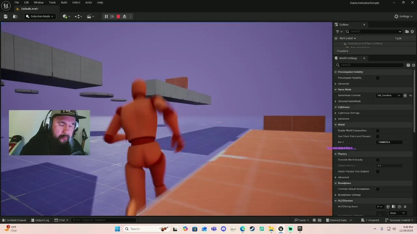Switch to the World Settings tab
417x234 pixels.
point(348,58)
